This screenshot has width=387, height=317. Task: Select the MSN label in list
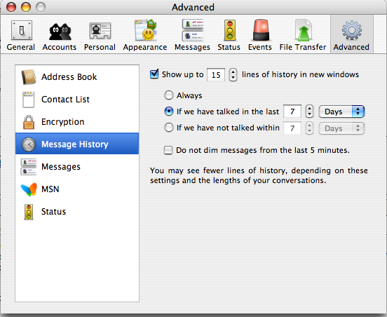coord(50,189)
